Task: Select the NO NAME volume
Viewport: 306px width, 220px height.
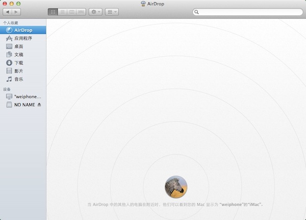Action: [24, 105]
